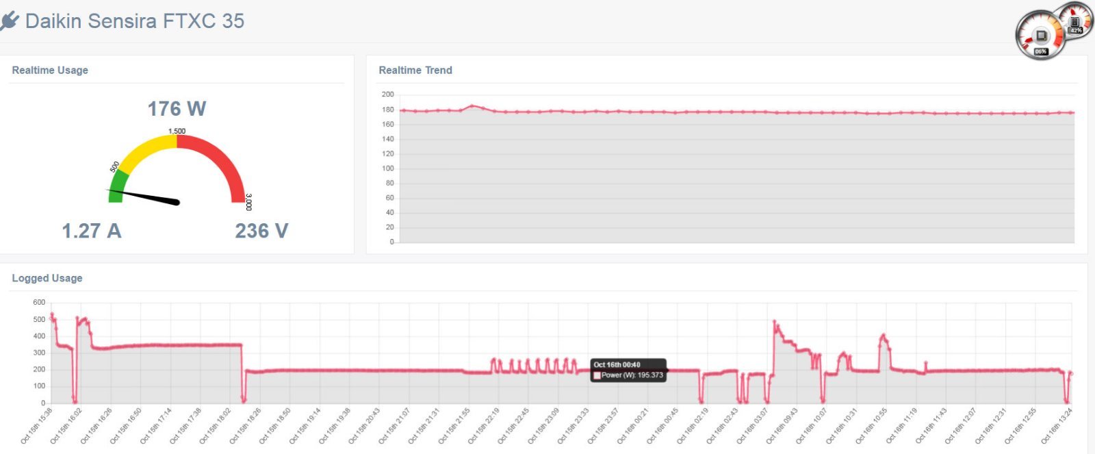Image resolution: width=1095 pixels, height=454 pixels.
Task: Click the power plug icon beside the title
Action: coord(9,21)
